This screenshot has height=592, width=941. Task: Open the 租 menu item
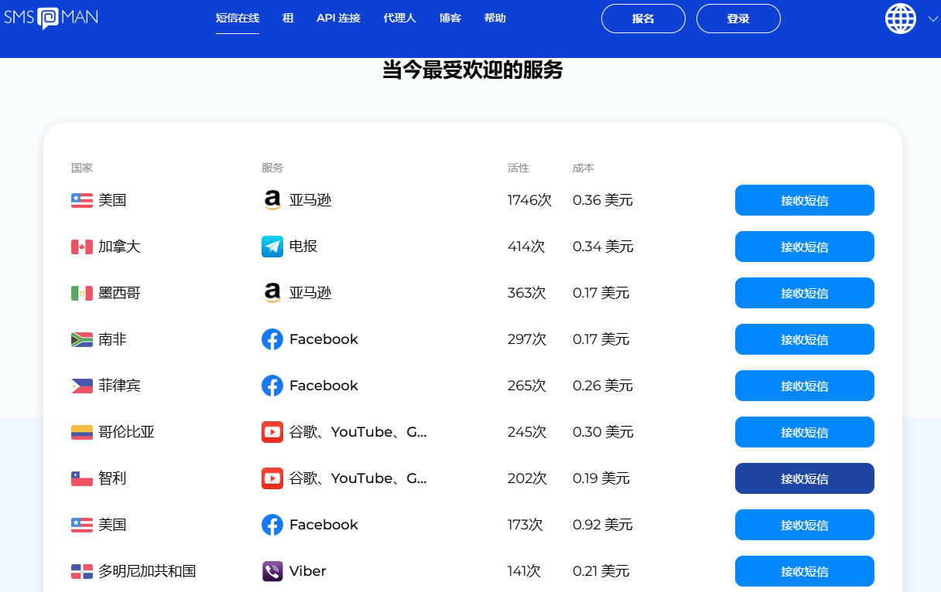tap(288, 19)
